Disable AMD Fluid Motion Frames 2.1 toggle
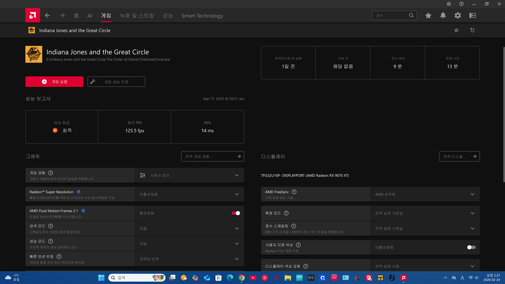The height and width of the screenshot is (284, 505). (236, 213)
